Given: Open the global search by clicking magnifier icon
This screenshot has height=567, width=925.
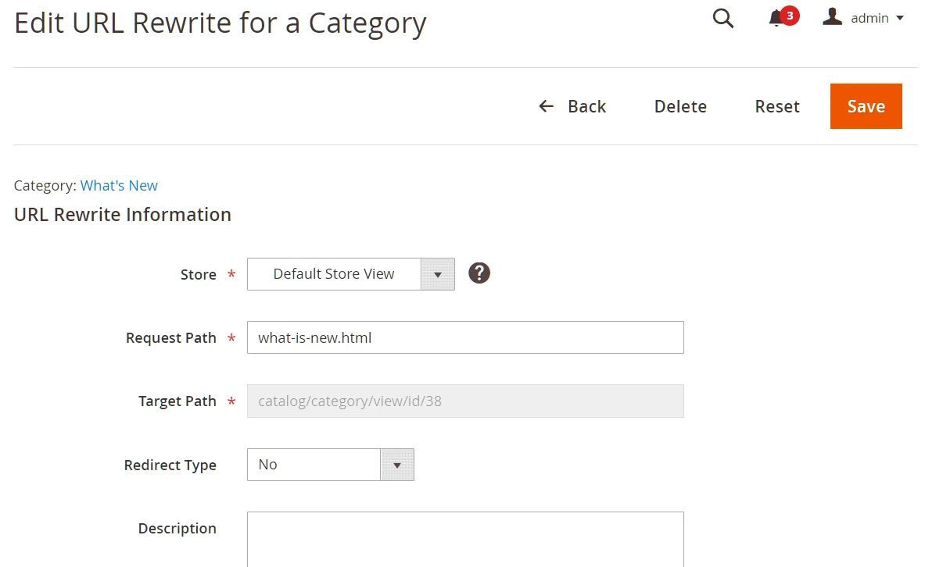Looking at the screenshot, I should click(x=722, y=18).
